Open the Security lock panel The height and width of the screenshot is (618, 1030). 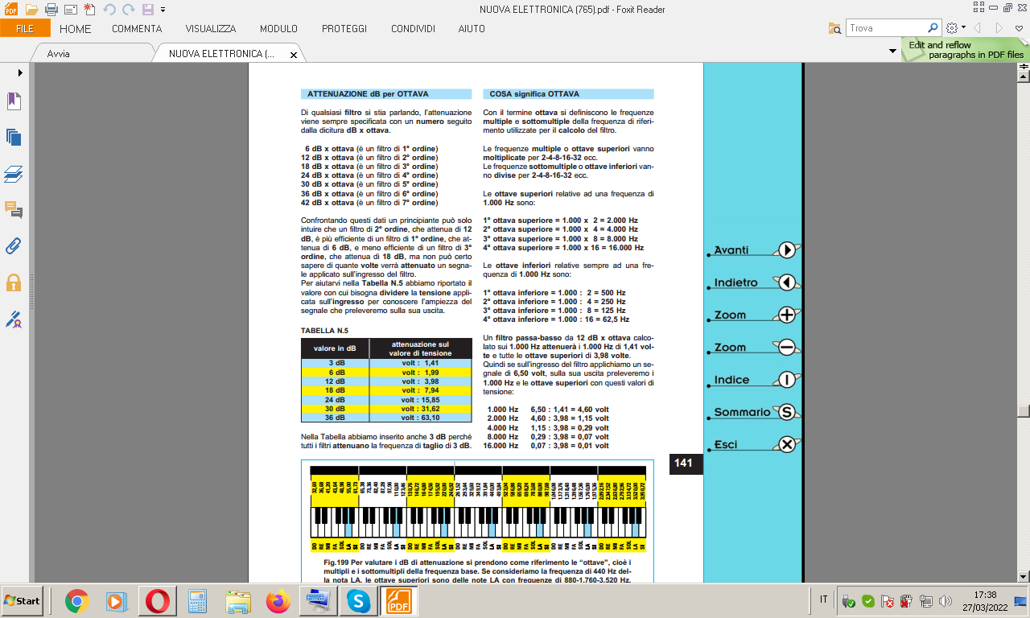(14, 282)
